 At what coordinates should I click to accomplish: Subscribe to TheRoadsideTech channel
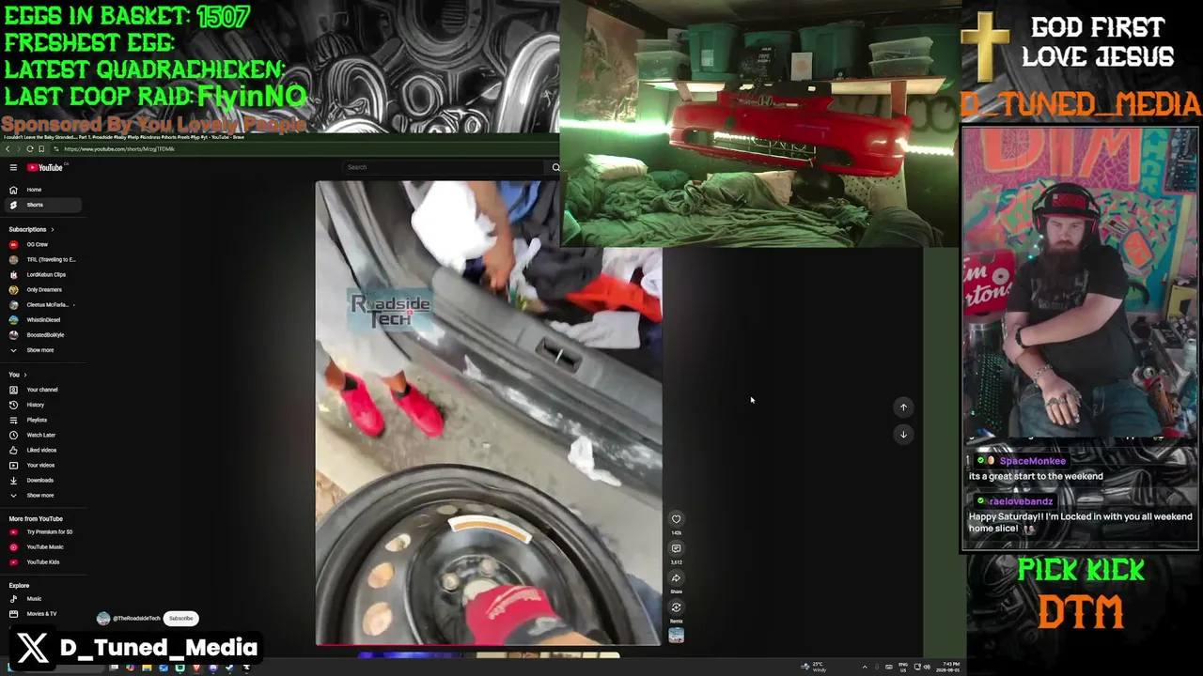tap(180, 619)
